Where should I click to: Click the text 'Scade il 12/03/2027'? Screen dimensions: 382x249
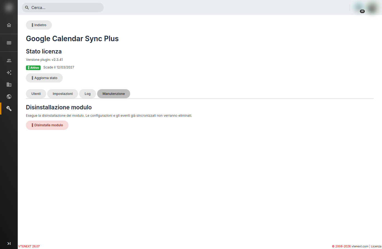click(59, 67)
